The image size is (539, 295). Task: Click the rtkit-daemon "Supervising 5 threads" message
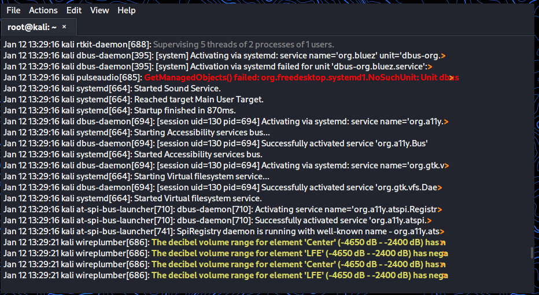(243, 45)
